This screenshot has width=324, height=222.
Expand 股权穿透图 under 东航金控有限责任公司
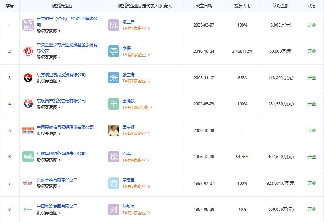tap(48, 186)
